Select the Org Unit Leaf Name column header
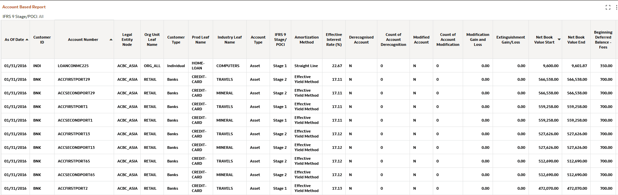The height and width of the screenshot is (195, 618). (x=152, y=40)
